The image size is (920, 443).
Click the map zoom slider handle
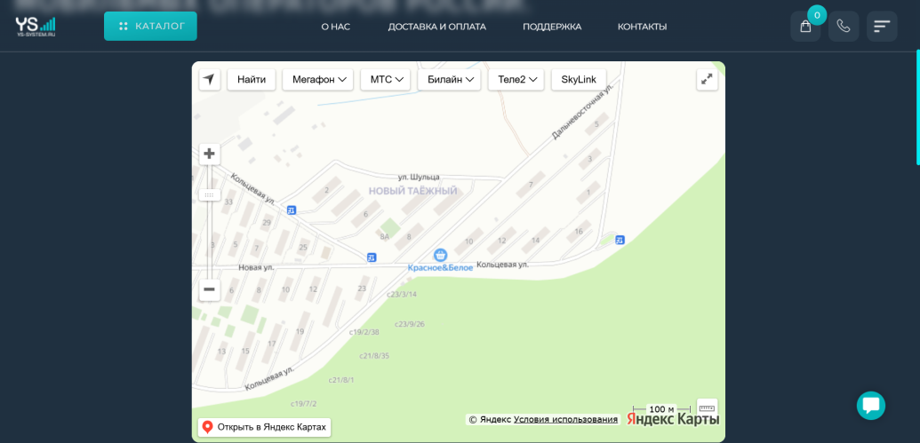tap(210, 194)
